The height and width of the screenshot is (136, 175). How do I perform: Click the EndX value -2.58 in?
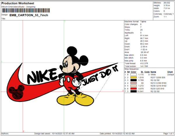[x=143, y=47]
